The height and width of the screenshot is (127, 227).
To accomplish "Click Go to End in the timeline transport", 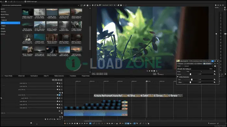I will click(82, 123).
